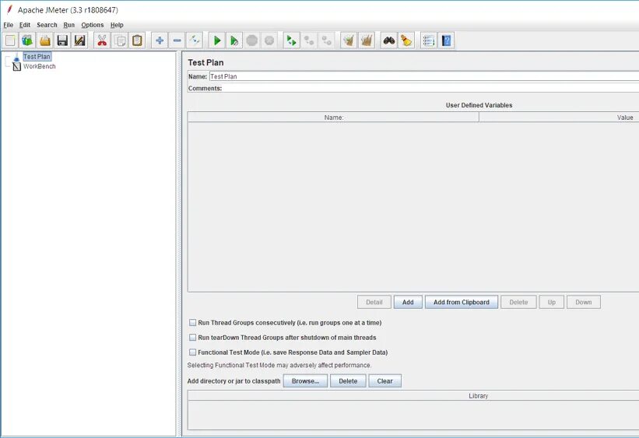Click the Comments input field
Viewport: 639px width, 438px height.
point(430,88)
